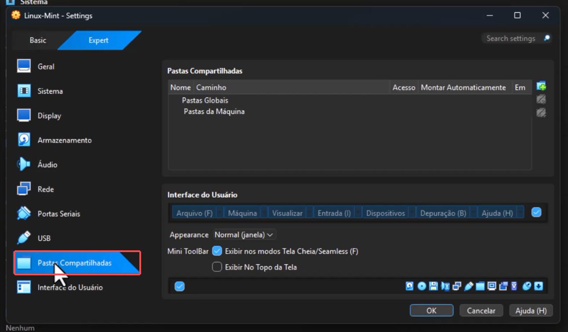Toggle the menu bar enable checkbox

pyautogui.click(x=536, y=213)
